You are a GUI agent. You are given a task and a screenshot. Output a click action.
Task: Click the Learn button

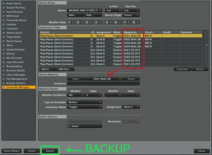pyautogui.click(x=76, y=79)
